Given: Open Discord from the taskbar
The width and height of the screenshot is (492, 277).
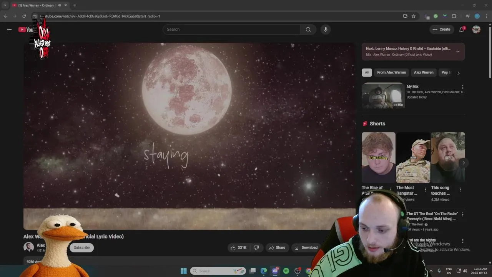Looking at the screenshot, I should (275, 271).
